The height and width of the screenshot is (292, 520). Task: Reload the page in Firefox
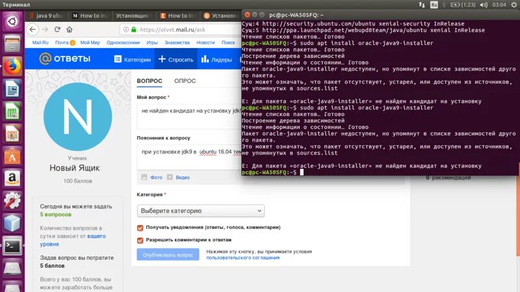(57, 29)
